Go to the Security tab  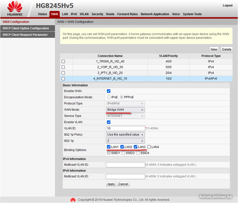(x=97, y=14)
